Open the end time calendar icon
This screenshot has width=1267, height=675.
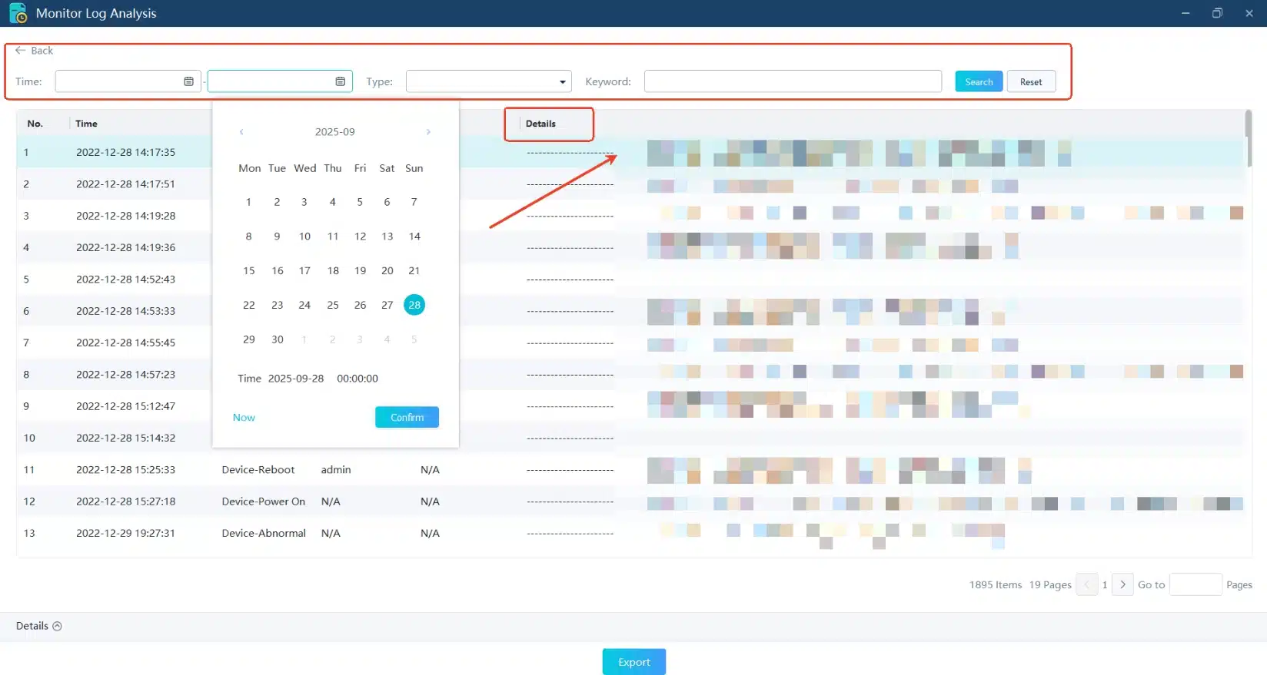[340, 81]
